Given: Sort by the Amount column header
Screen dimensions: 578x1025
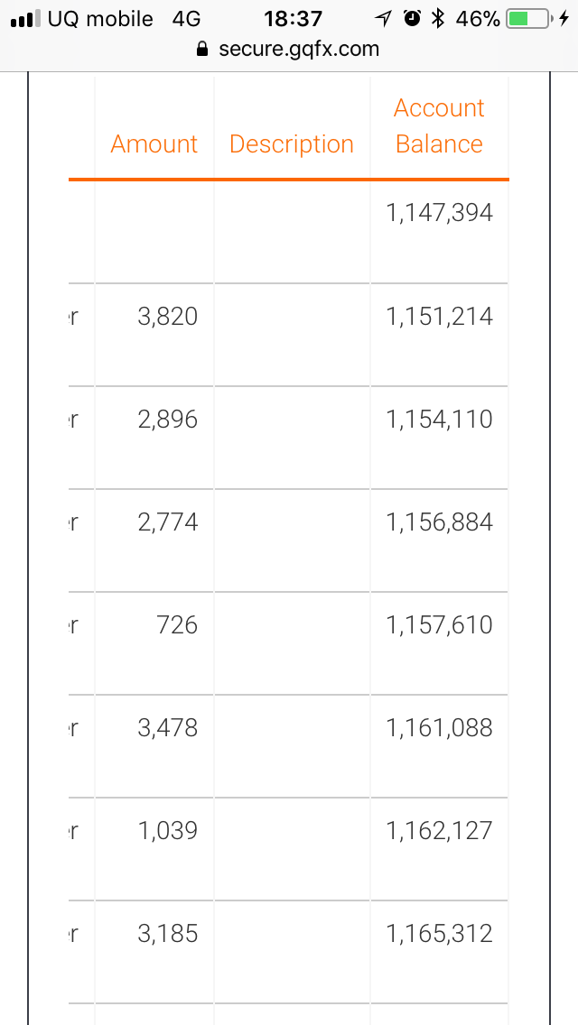Looking at the screenshot, I should (154, 144).
